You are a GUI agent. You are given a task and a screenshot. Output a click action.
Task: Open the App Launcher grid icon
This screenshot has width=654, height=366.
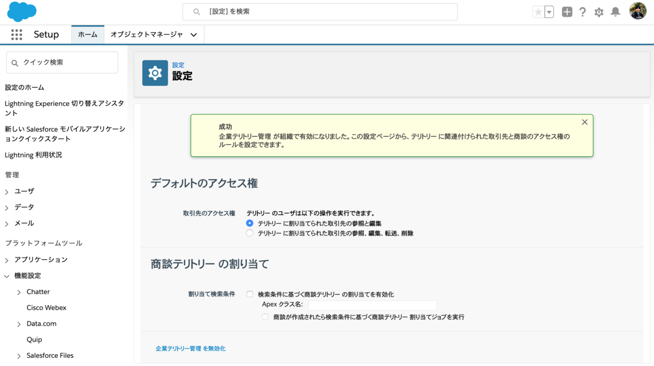tap(17, 34)
